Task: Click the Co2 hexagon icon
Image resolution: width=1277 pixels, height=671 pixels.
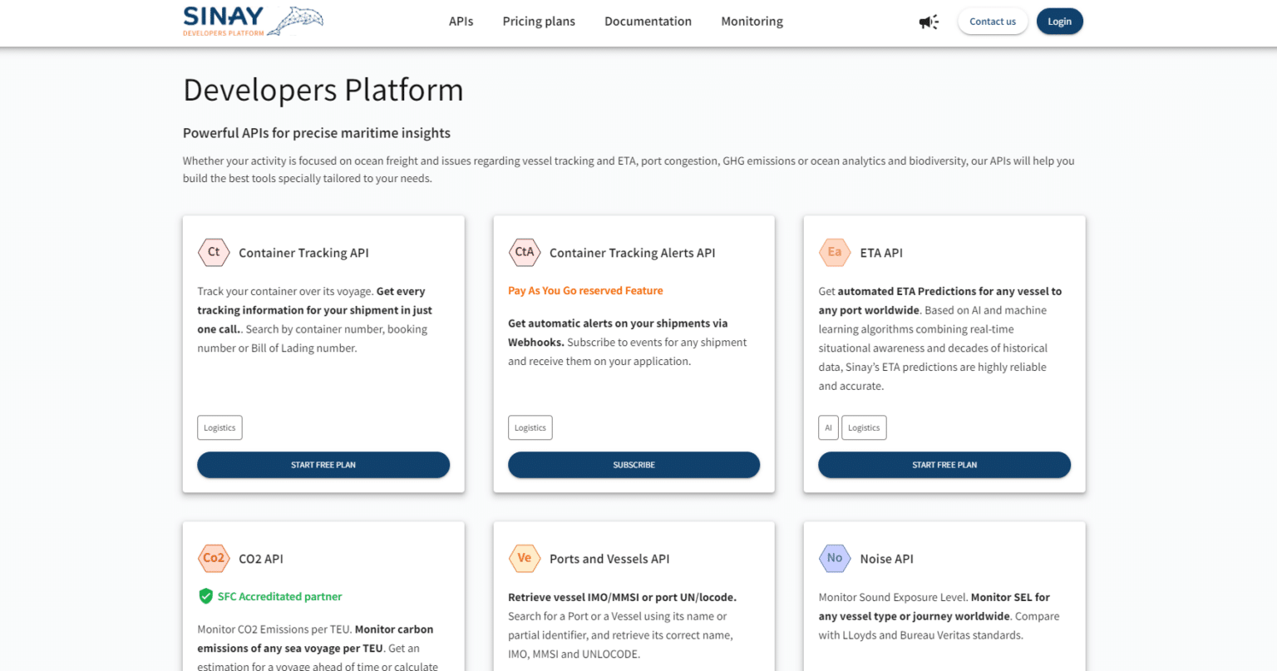Action: [214, 558]
